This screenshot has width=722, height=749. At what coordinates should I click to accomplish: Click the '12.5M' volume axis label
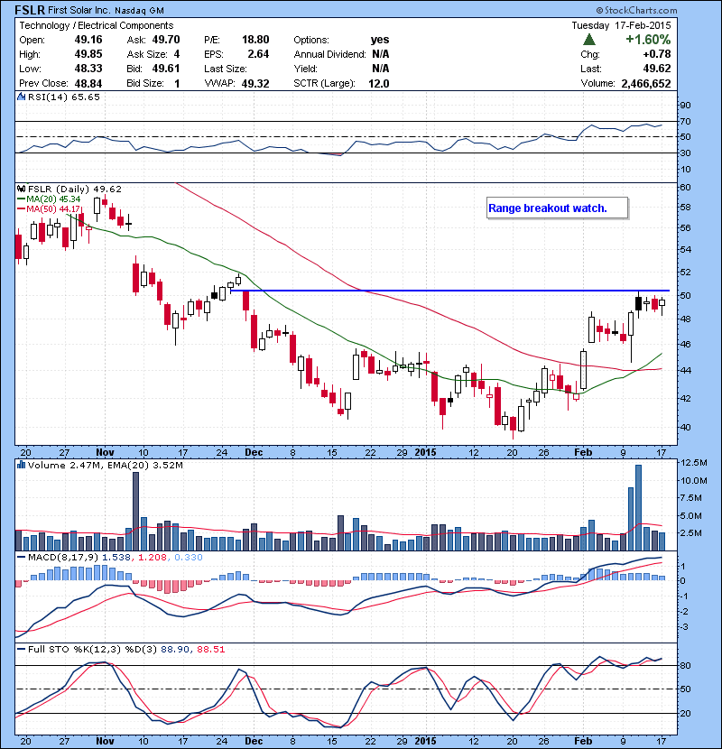(694, 462)
